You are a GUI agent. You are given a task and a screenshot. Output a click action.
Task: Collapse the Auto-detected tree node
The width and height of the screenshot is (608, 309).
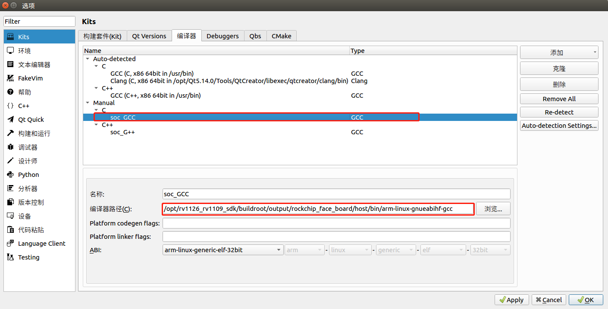(x=88, y=59)
